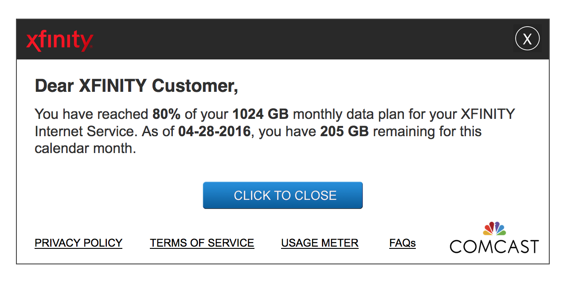Open the FAQs link
571x291 pixels.
click(402, 243)
